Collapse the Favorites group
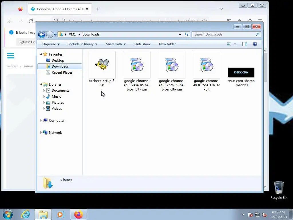This screenshot has height=220, width=293. pyautogui.click(x=41, y=54)
